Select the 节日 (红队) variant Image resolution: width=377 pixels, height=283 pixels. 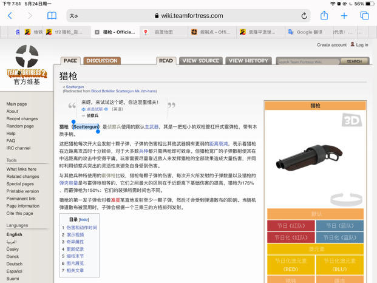click(x=291, y=225)
